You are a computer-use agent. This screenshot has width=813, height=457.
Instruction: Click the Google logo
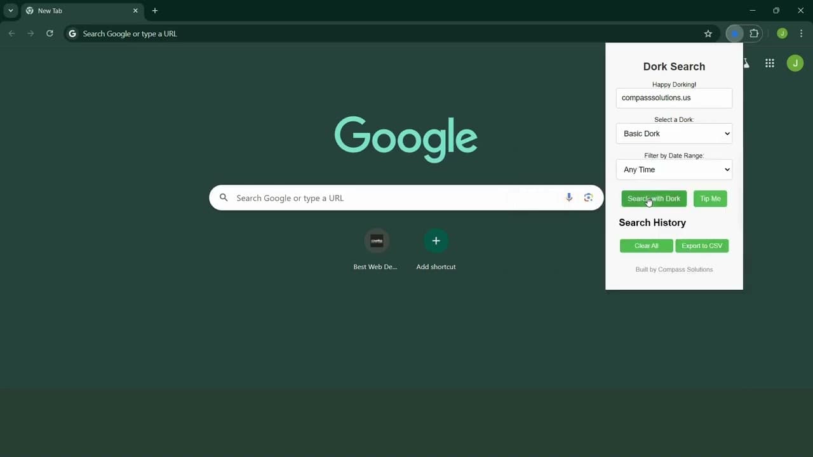coord(406,138)
